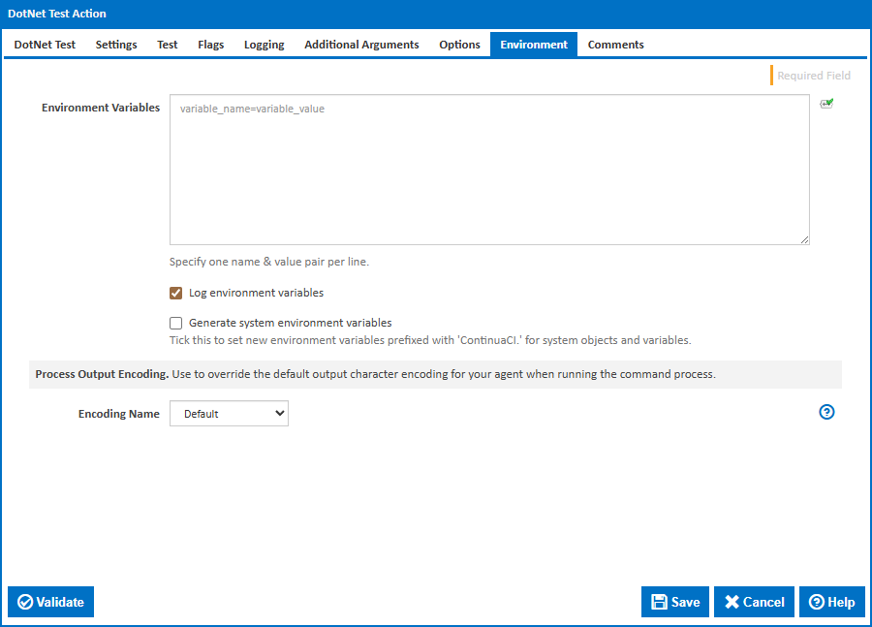Viewport: 872px width, 627px height.
Task: Switch to the DotNet Test tab
Action: (x=44, y=44)
